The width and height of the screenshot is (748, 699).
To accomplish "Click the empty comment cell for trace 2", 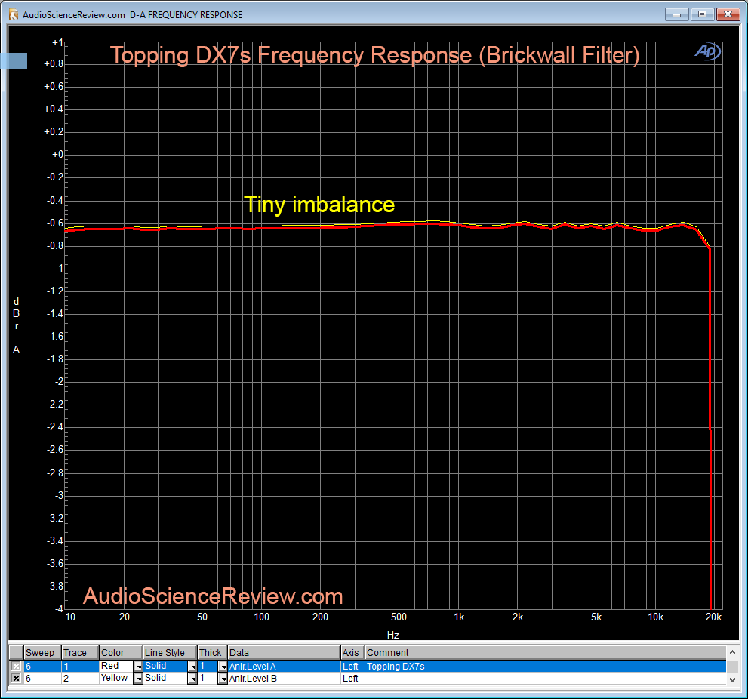I will click(x=546, y=678).
